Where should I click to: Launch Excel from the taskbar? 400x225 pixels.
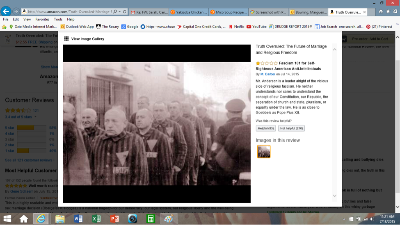coord(96,219)
